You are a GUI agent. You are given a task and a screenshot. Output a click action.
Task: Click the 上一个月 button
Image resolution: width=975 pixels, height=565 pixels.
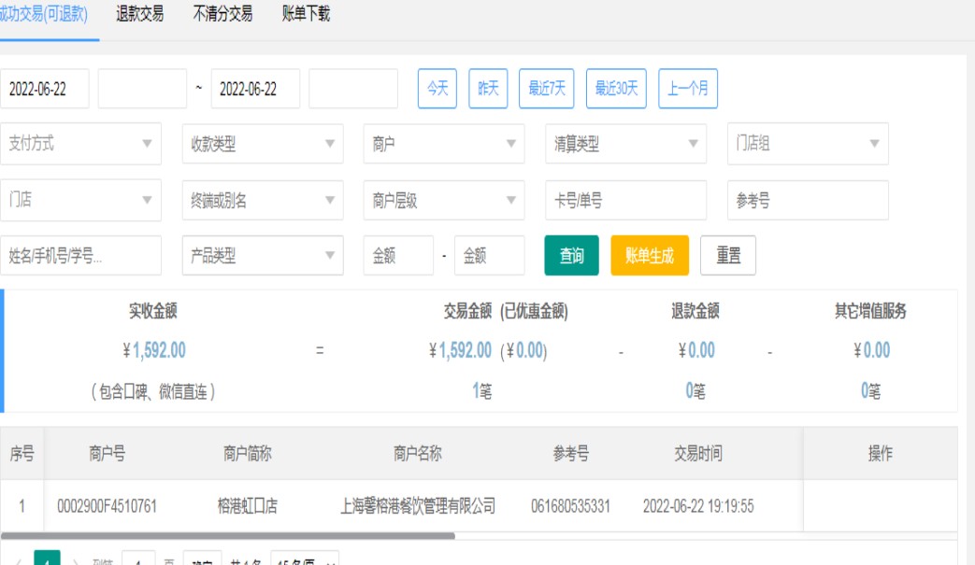687,89
